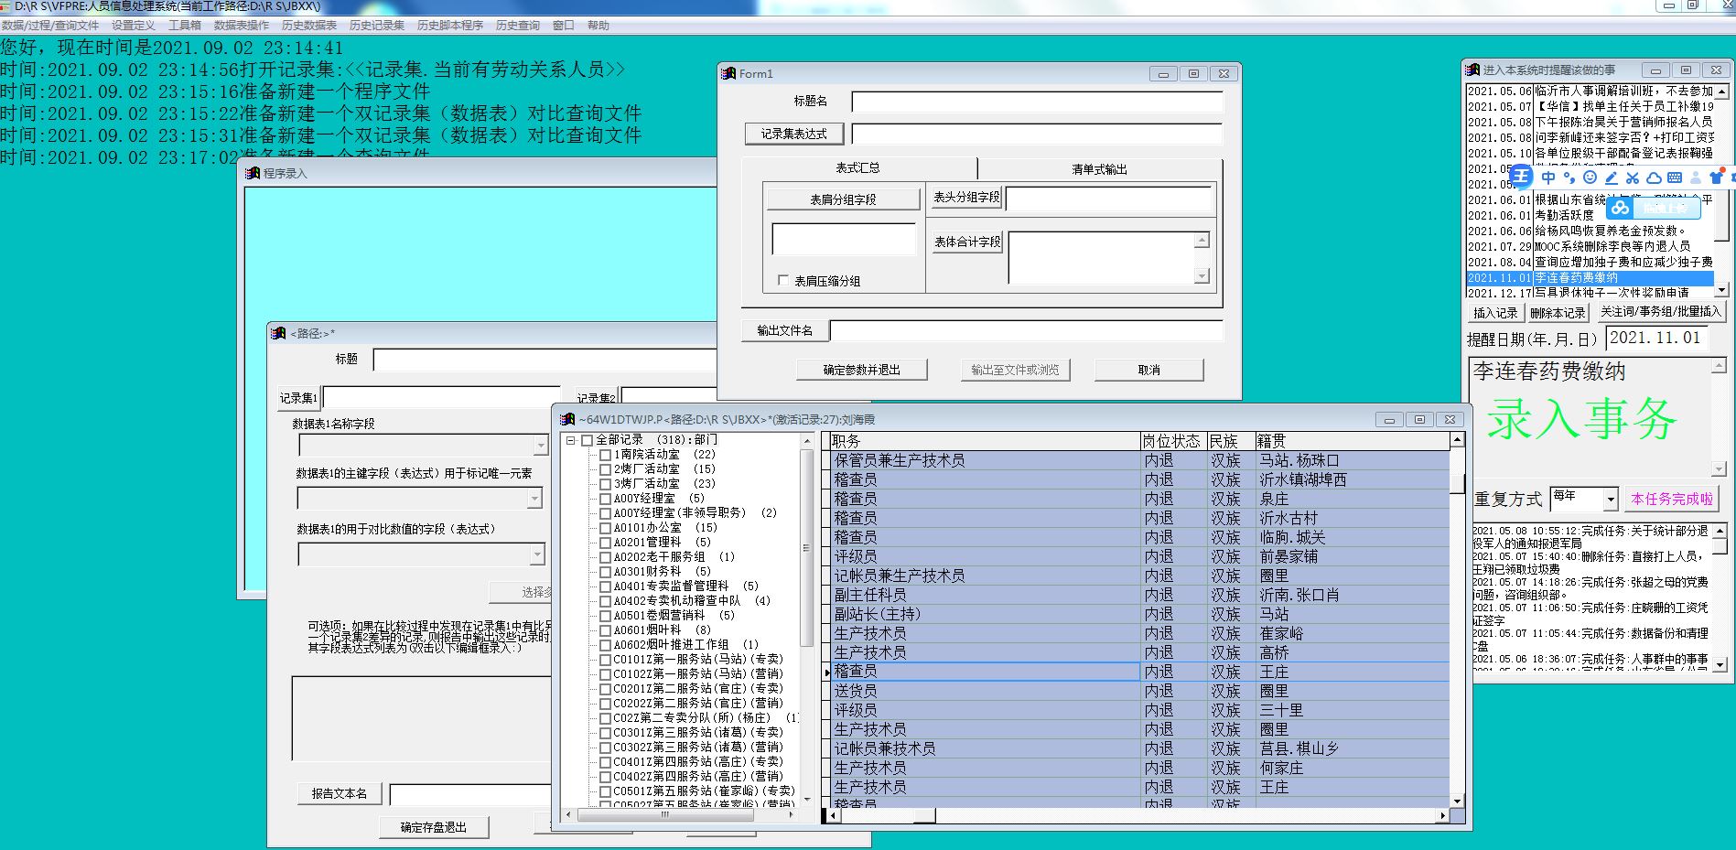The image size is (1736, 850).
Task: Click 取消 in Form1
Action: [x=1148, y=370]
